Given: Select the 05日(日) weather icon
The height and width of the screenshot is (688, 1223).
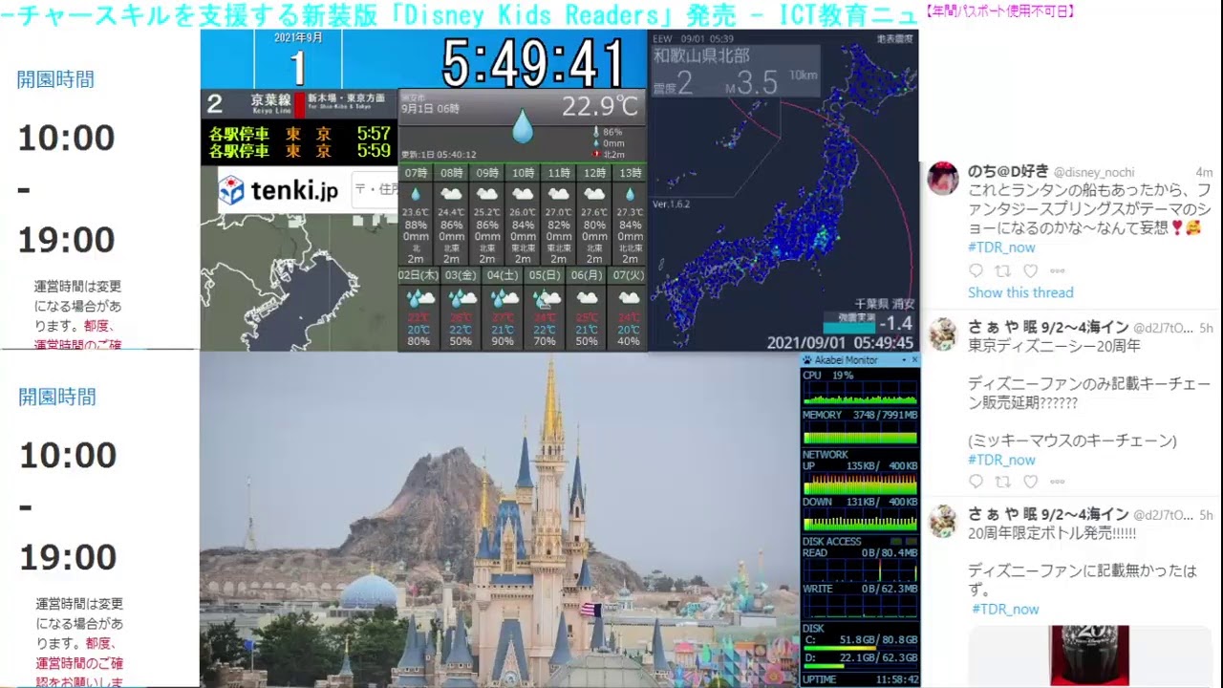Looking at the screenshot, I should (546, 299).
